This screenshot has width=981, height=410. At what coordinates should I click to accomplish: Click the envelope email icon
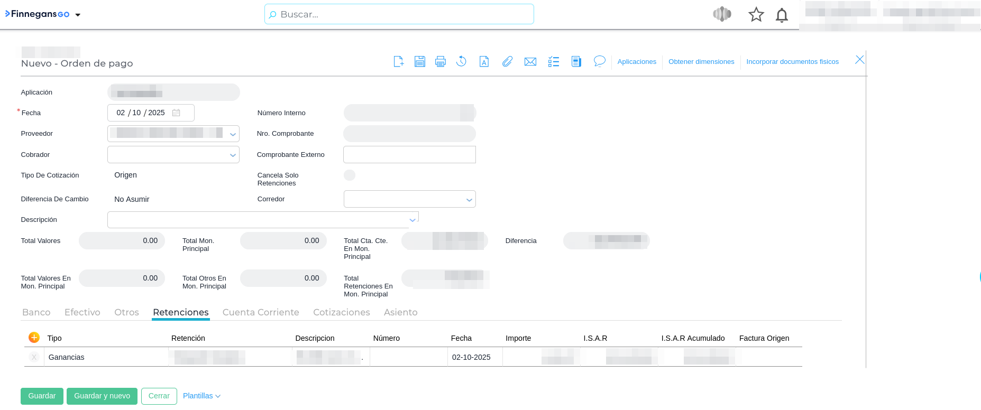(530, 62)
